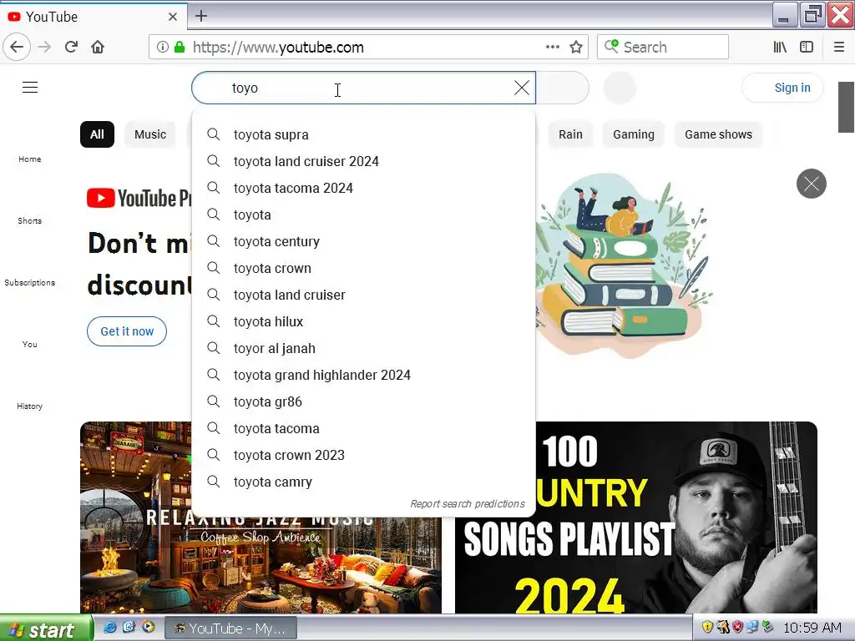Image resolution: width=855 pixels, height=641 pixels.
Task: Open the YouTube taskbar window button
Action: point(231,628)
